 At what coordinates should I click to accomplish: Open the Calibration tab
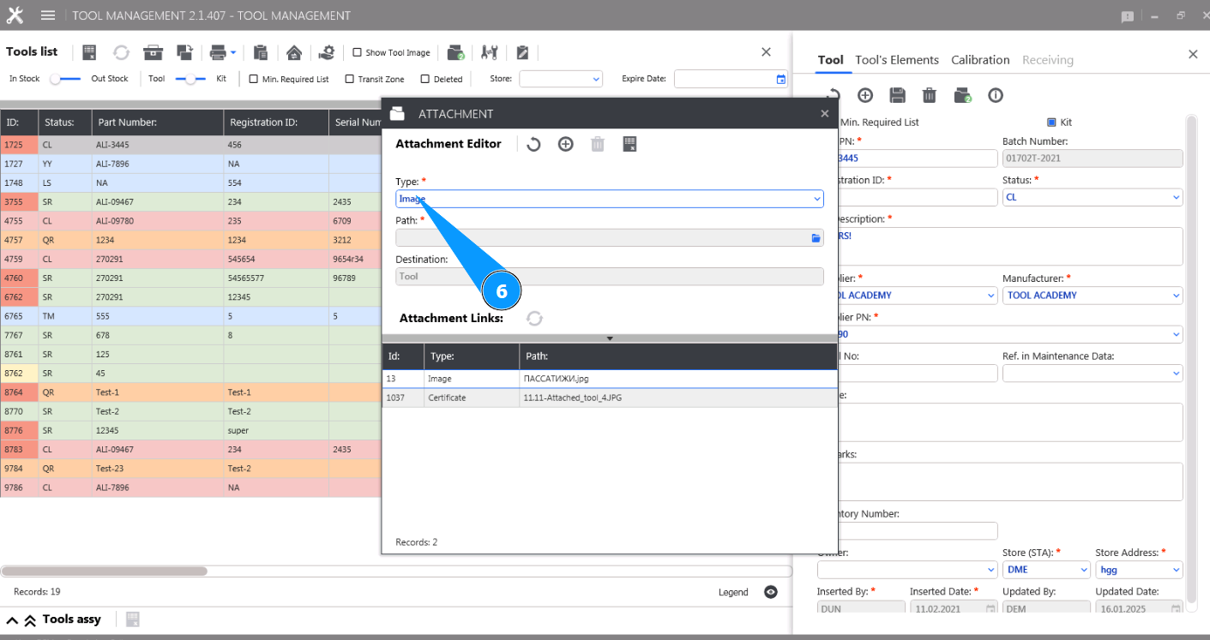pos(980,60)
